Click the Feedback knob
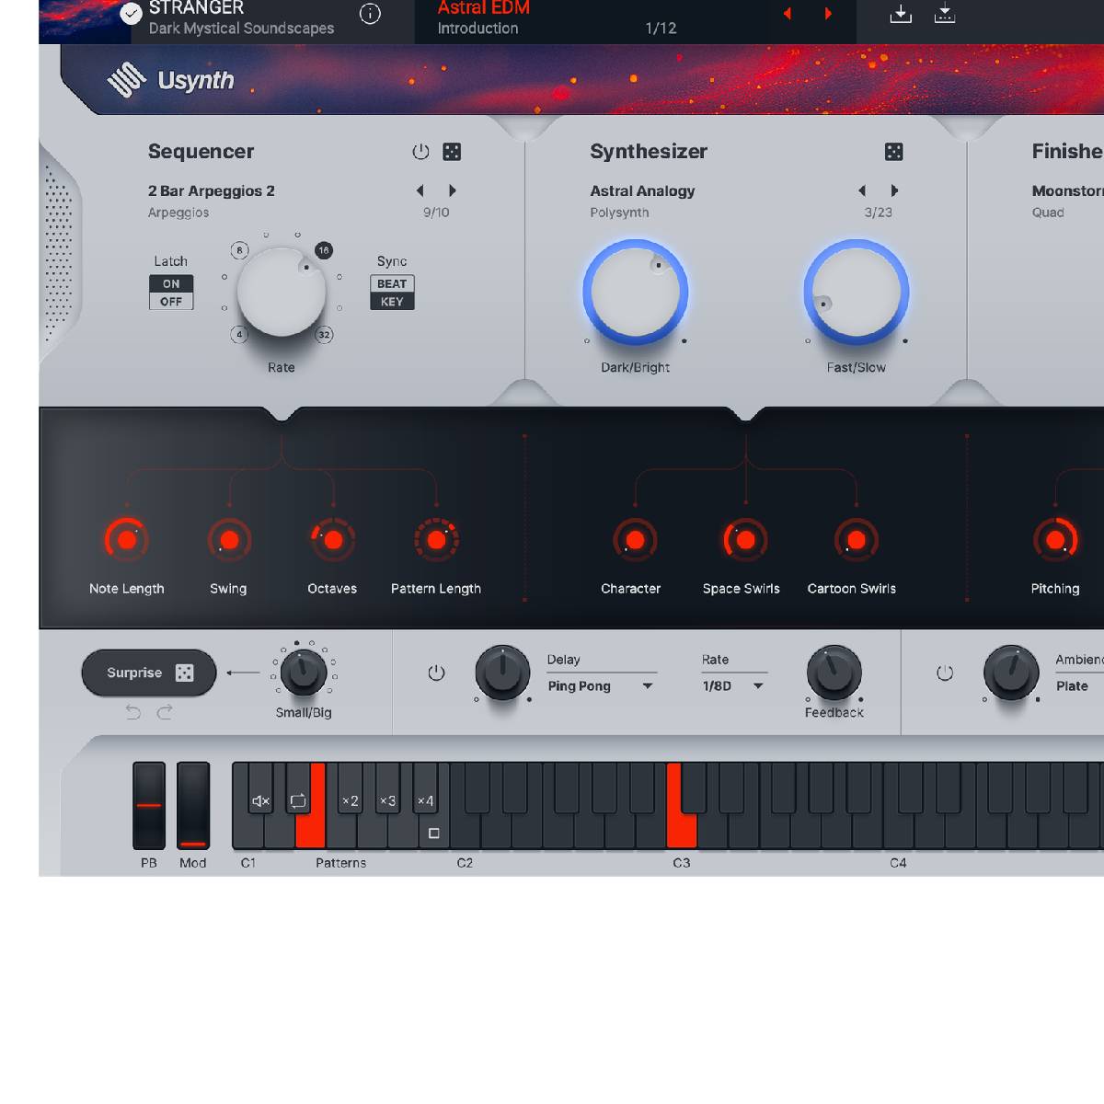This screenshot has width=1104, height=1104. point(834,673)
